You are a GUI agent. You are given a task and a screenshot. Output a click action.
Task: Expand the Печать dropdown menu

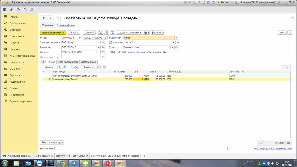tap(157, 33)
